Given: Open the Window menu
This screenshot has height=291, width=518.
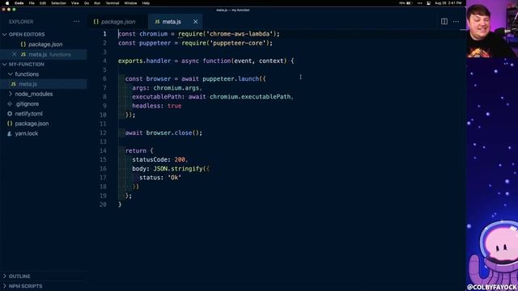Looking at the screenshot, I should 130,3.
